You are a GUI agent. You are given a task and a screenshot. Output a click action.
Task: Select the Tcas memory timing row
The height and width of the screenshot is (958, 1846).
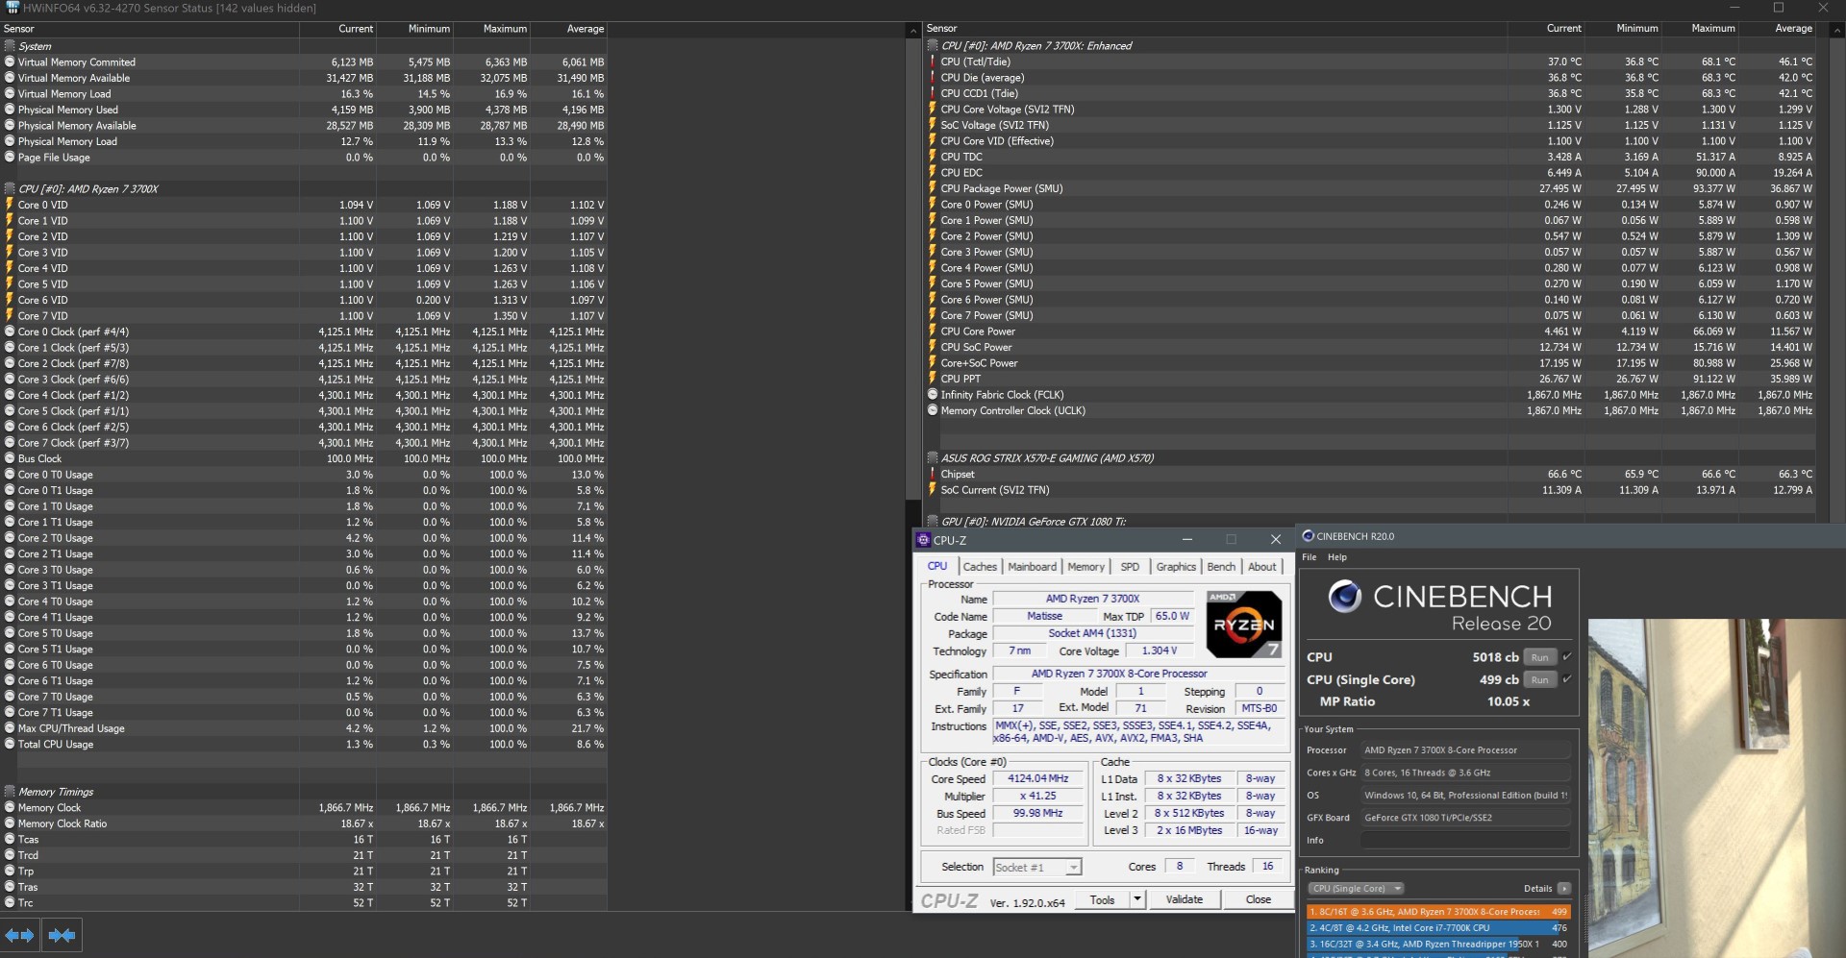(x=304, y=840)
